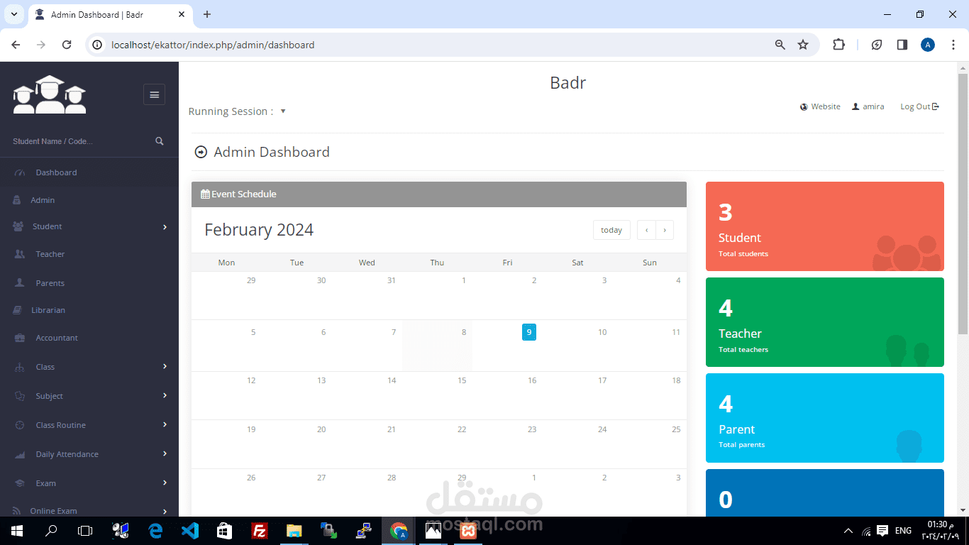The height and width of the screenshot is (545, 969).
Task: Click the zoom magnifier icon in address bar
Action: pyautogui.click(x=780, y=45)
